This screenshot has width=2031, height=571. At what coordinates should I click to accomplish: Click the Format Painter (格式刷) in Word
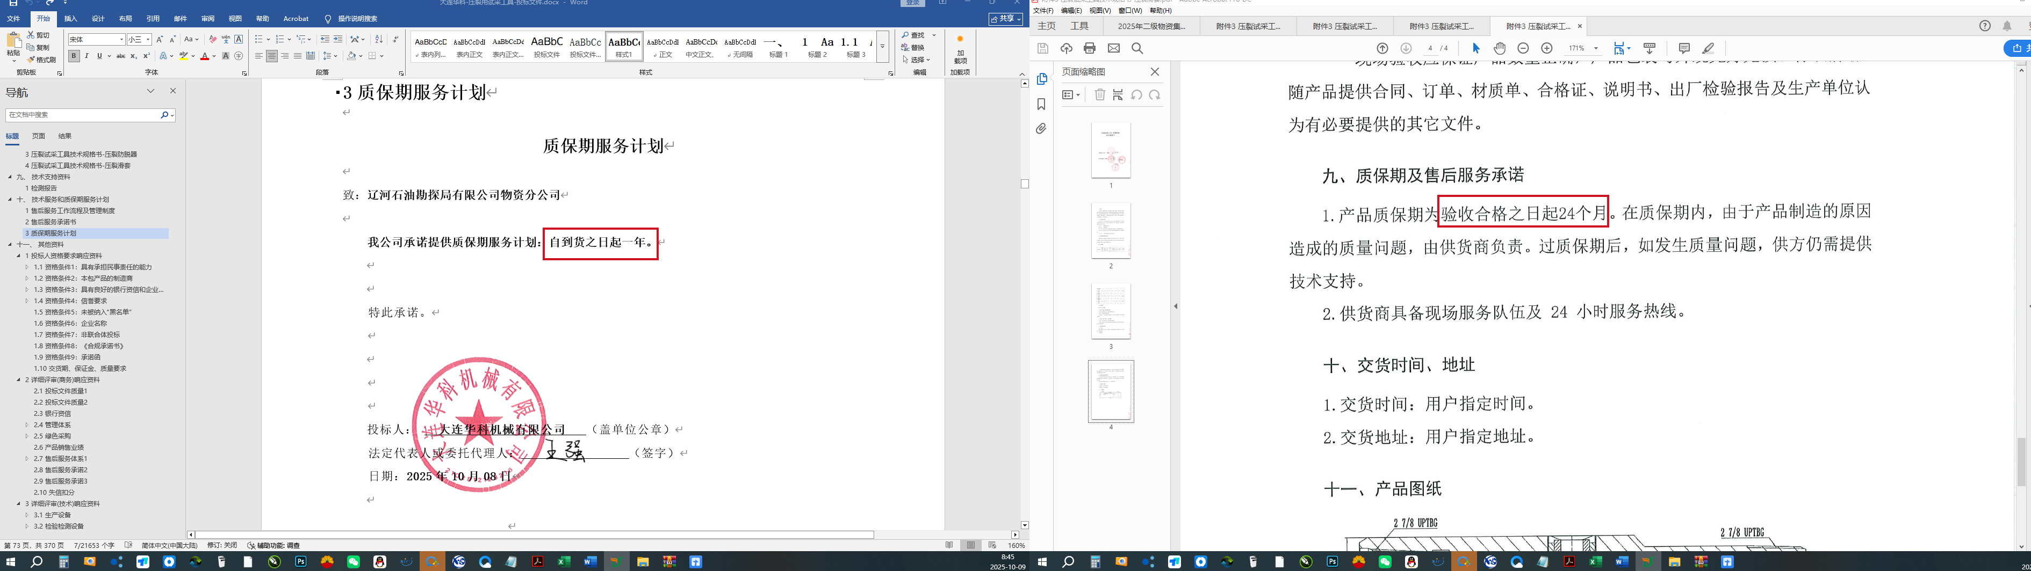pyautogui.click(x=41, y=60)
